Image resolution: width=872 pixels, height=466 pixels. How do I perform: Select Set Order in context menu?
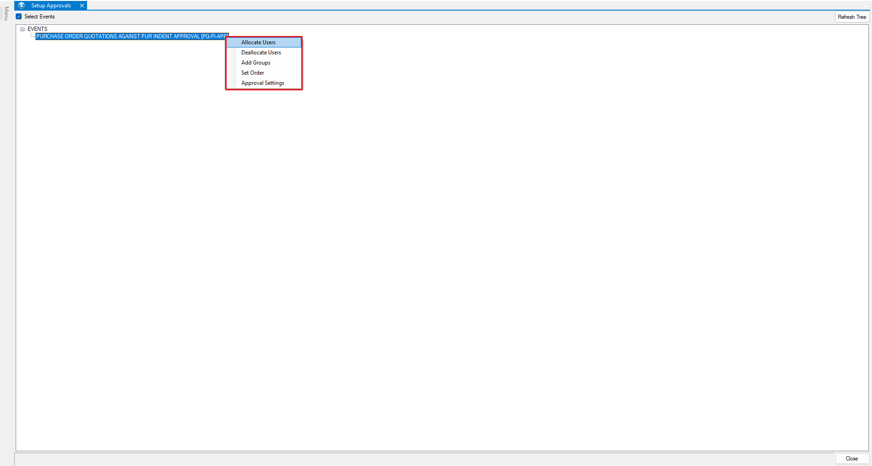(x=253, y=73)
